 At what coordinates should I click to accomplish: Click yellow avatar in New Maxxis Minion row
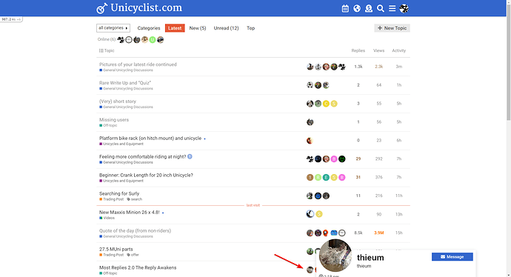point(319,214)
